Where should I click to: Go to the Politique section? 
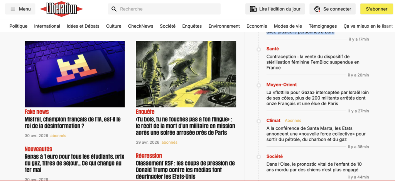19,26
